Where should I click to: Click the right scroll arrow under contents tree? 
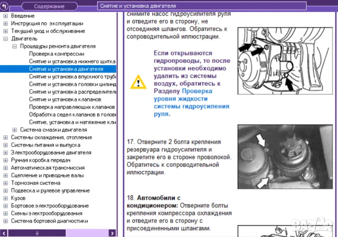click(x=112, y=233)
